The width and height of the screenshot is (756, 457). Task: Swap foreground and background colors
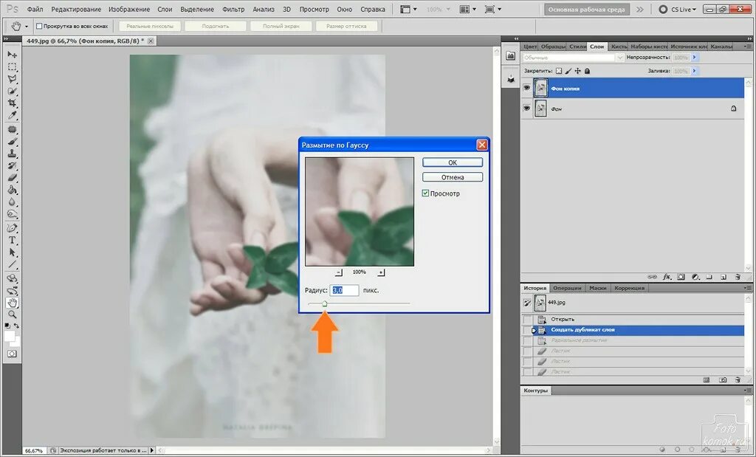tap(16, 326)
